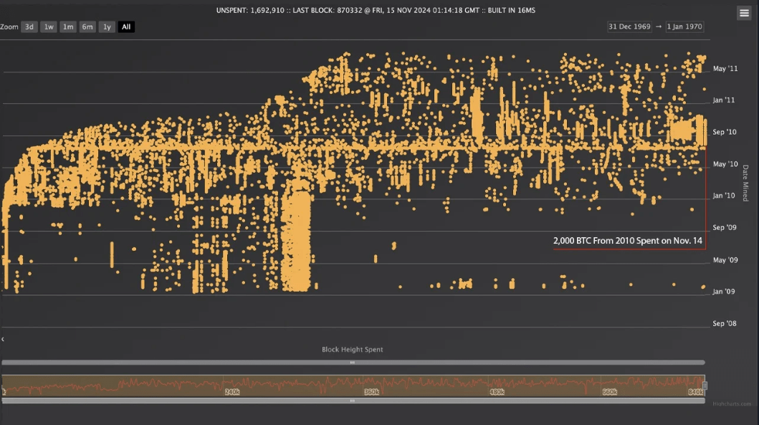Select the 6m zoom range
Image resolution: width=759 pixels, height=425 pixels.
[87, 27]
